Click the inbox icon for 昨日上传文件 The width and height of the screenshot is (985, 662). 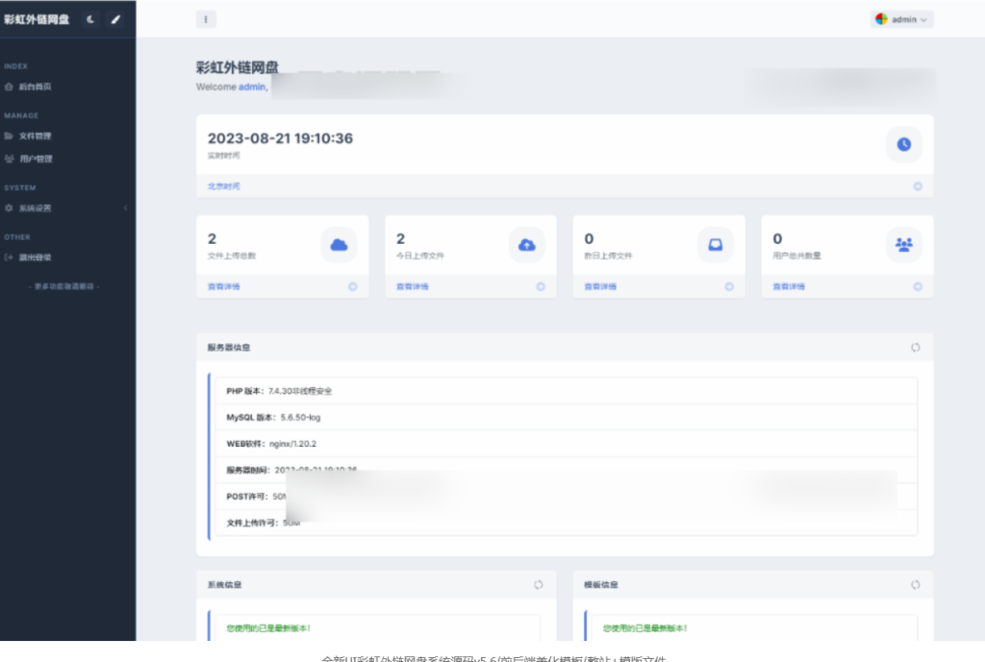point(715,245)
